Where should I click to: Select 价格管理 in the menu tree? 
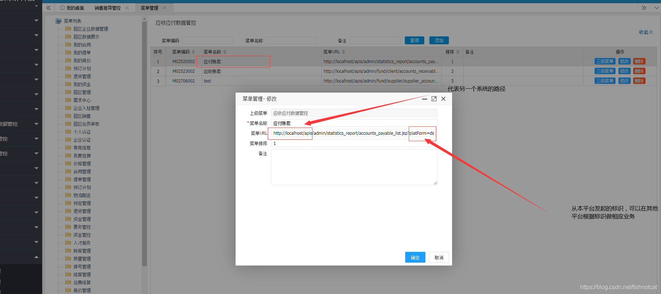(82, 164)
